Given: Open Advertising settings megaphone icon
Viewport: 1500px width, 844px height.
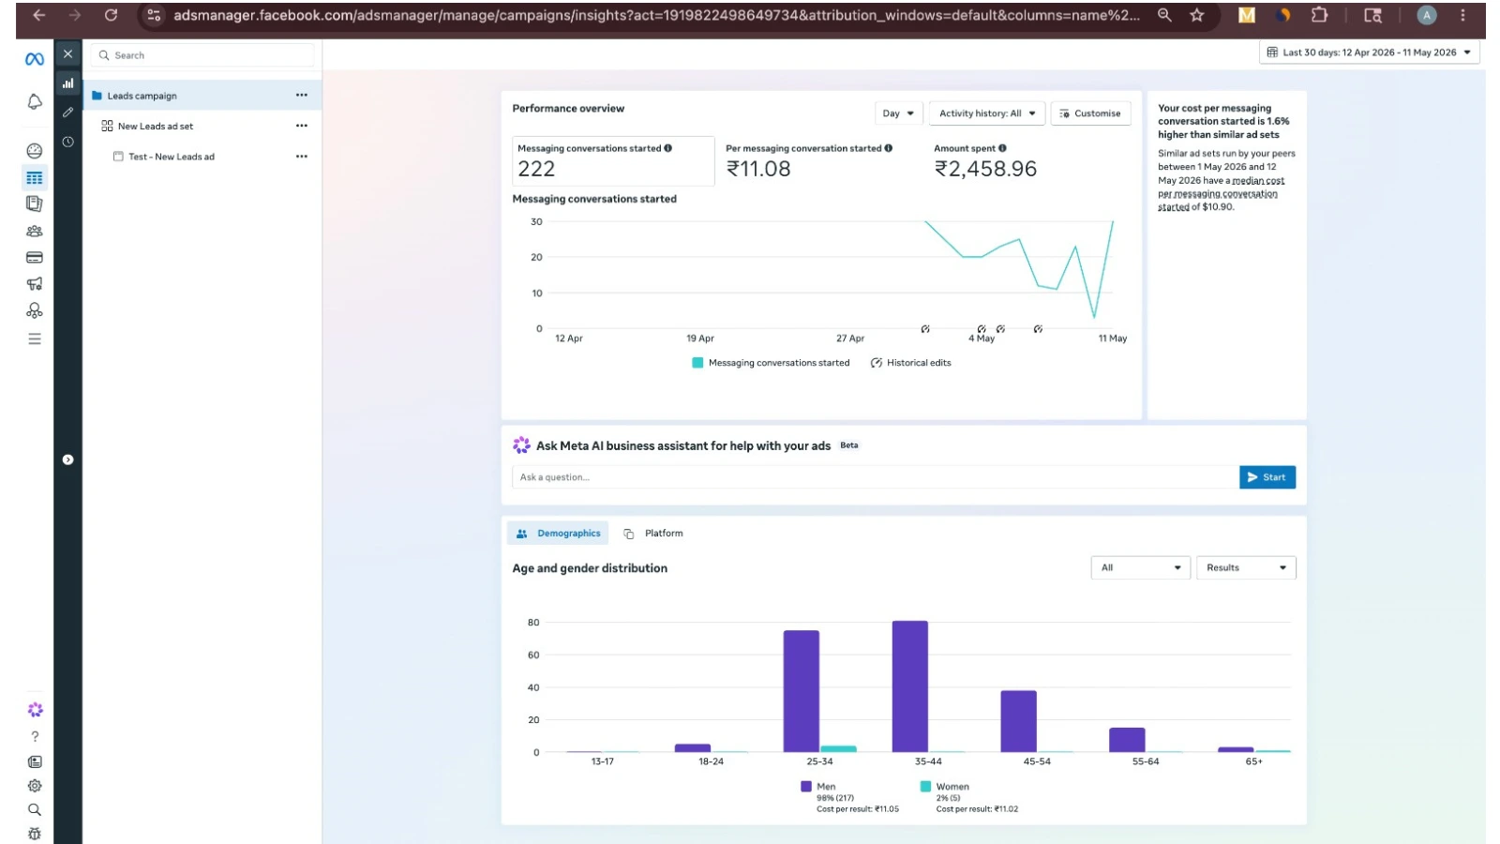Looking at the screenshot, I should [35, 283].
